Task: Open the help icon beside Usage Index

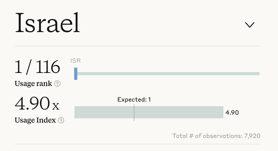Action: click(61, 120)
